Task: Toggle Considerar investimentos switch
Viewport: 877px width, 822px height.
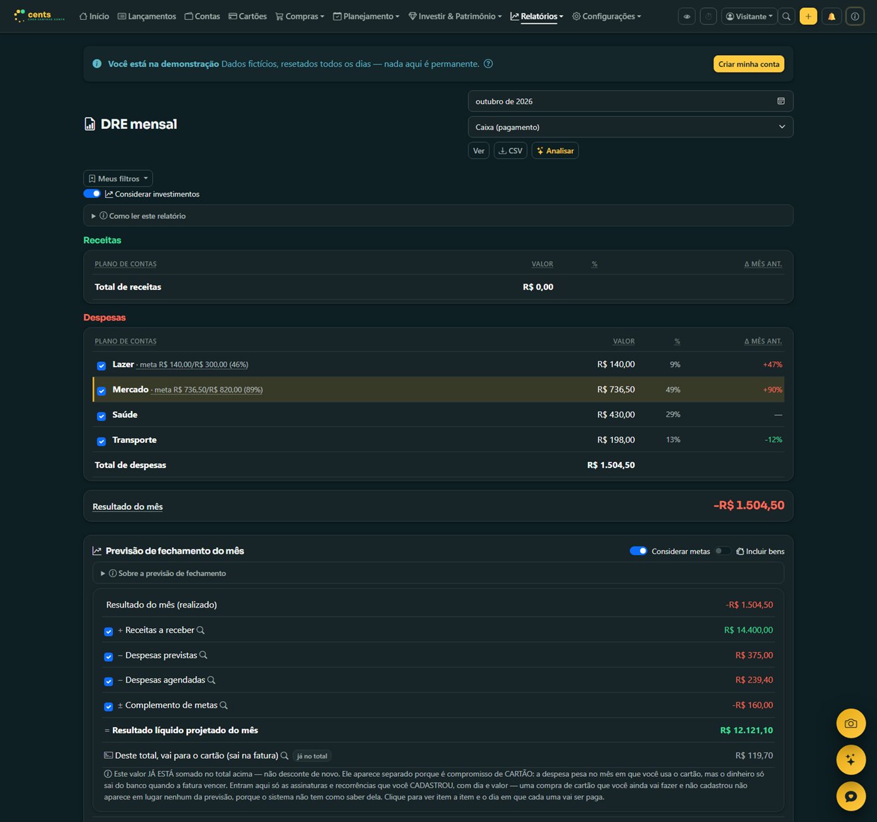Action: click(x=92, y=194)
